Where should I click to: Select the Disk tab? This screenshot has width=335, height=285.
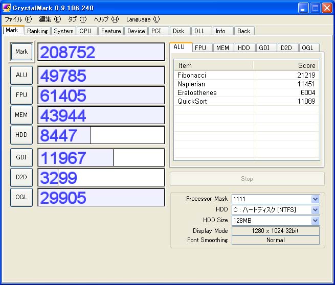coord(180,31)
